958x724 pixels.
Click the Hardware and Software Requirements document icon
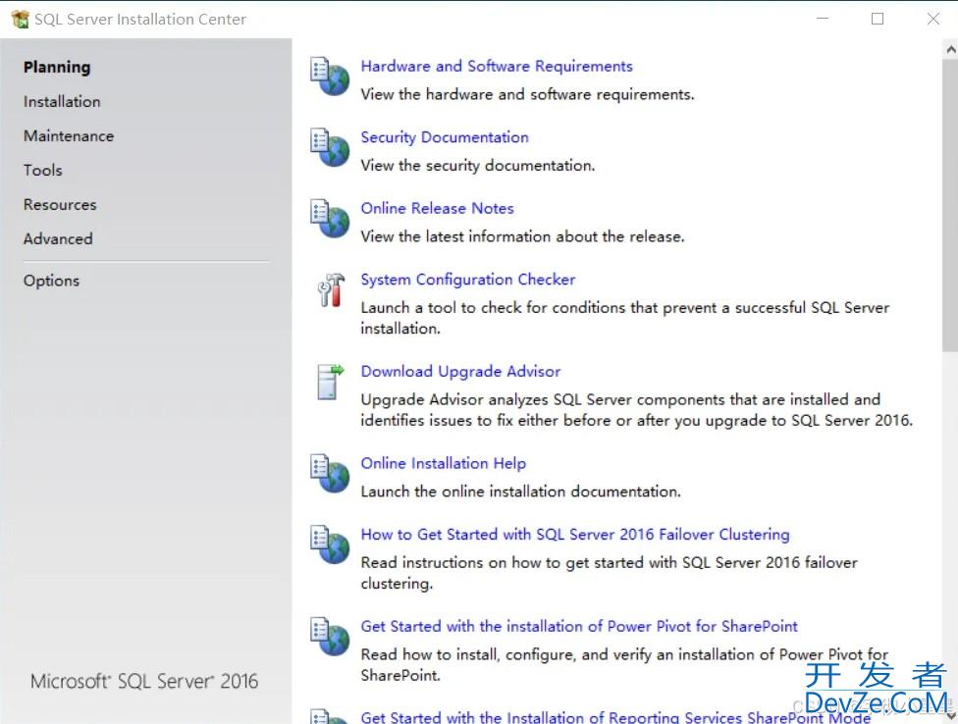pyautogui.click(x=330, y=77)
